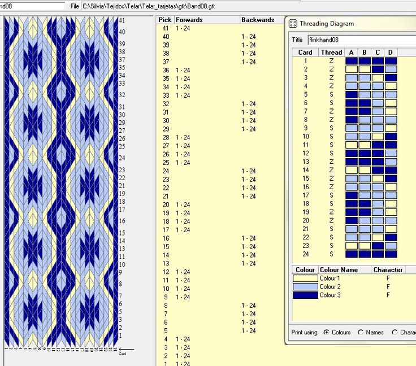Toggle thread direction Z for card 1
The image size is (416, 366).
331,61
